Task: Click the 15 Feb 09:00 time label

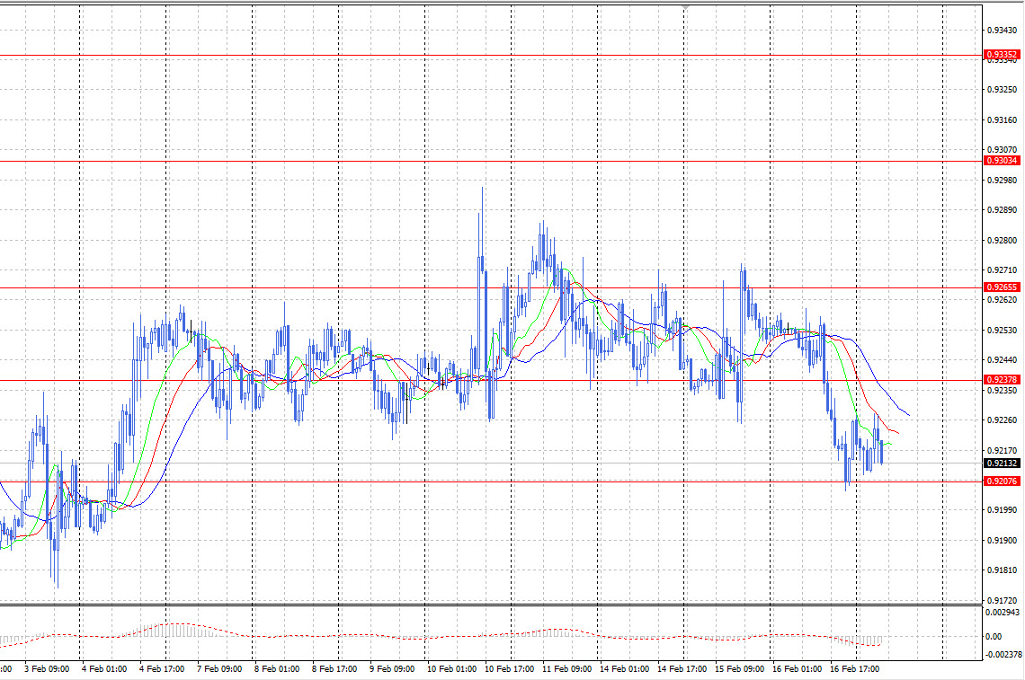Action: coord(739,669)
